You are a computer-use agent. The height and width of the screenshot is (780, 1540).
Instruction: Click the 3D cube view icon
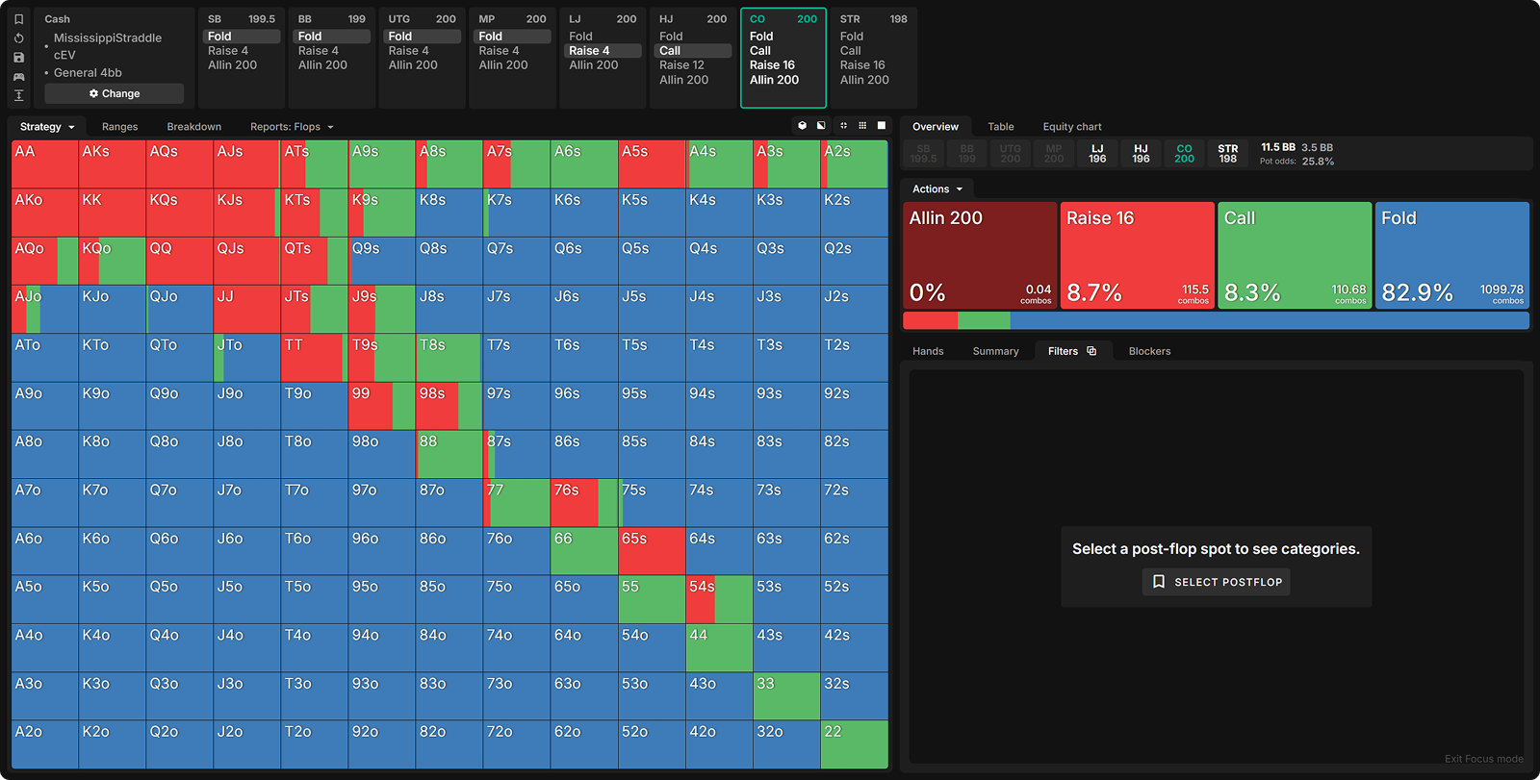click(803, 126)
